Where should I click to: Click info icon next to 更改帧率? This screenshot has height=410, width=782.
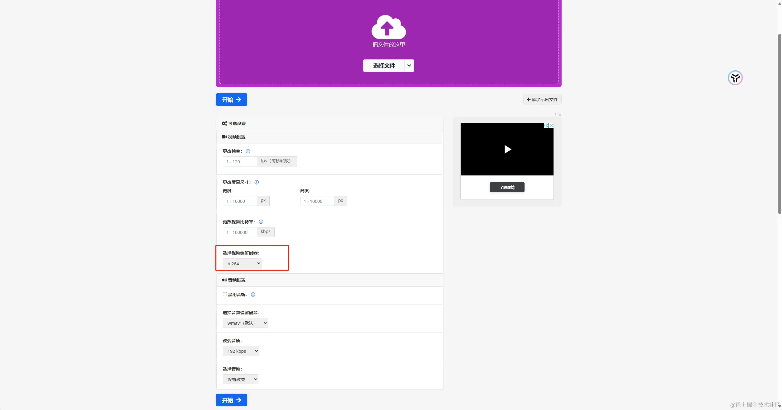(248, 151)
